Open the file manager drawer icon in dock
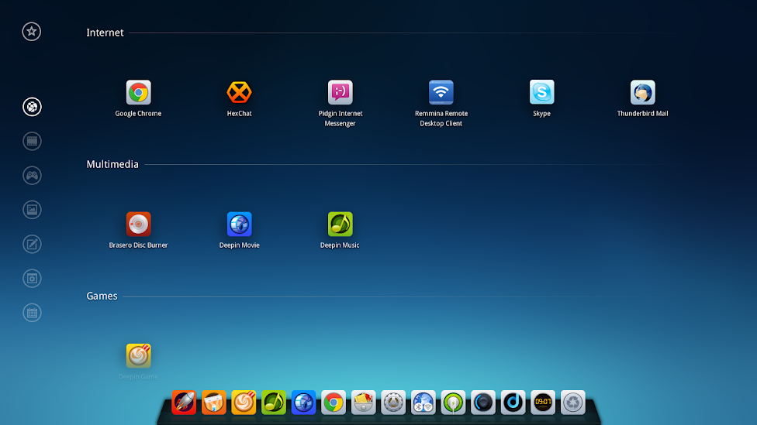Screen dimensions: 757x425 point(364,403)
